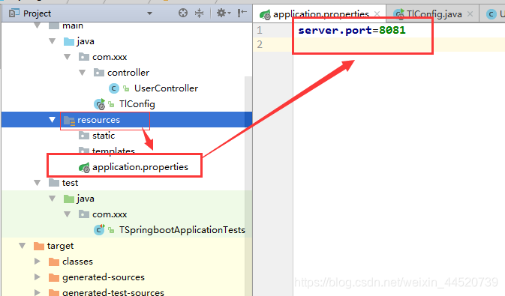The height and width of the screenshot is (296, 505).
Task: Click line number 1 in the gutter
Action: pyautogui.click(x=260, y=30)
